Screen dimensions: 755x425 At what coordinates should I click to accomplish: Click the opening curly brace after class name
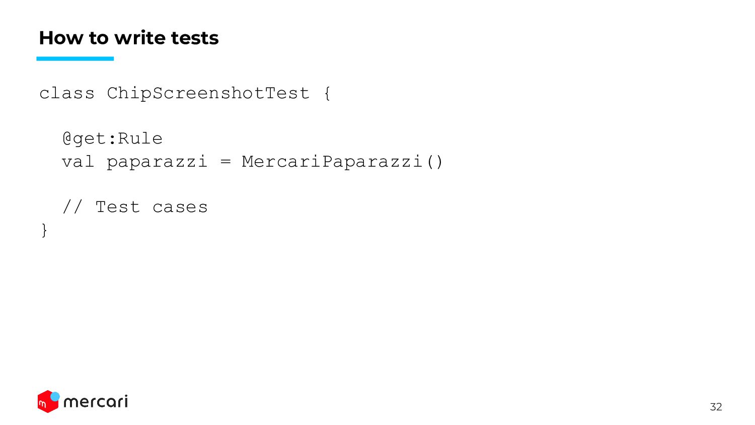pyautogui.click(x=327, y=93)
